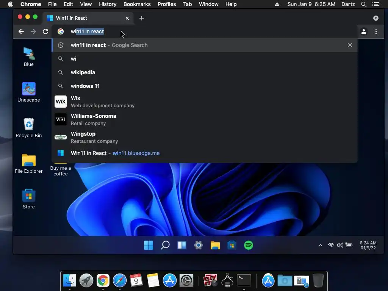Open Spotify from the Win11 taskbar
The image size is (388, 291).
pos(249,245)
